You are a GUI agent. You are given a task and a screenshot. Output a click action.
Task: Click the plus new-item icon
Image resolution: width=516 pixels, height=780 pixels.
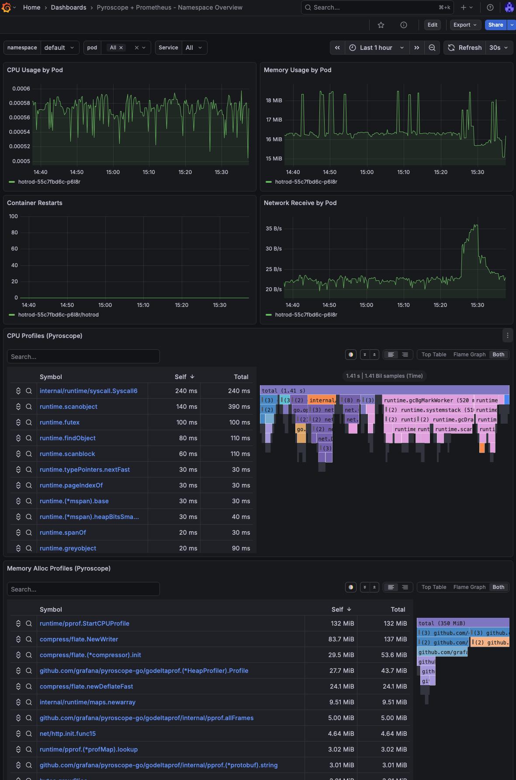[x=464, y=7]
